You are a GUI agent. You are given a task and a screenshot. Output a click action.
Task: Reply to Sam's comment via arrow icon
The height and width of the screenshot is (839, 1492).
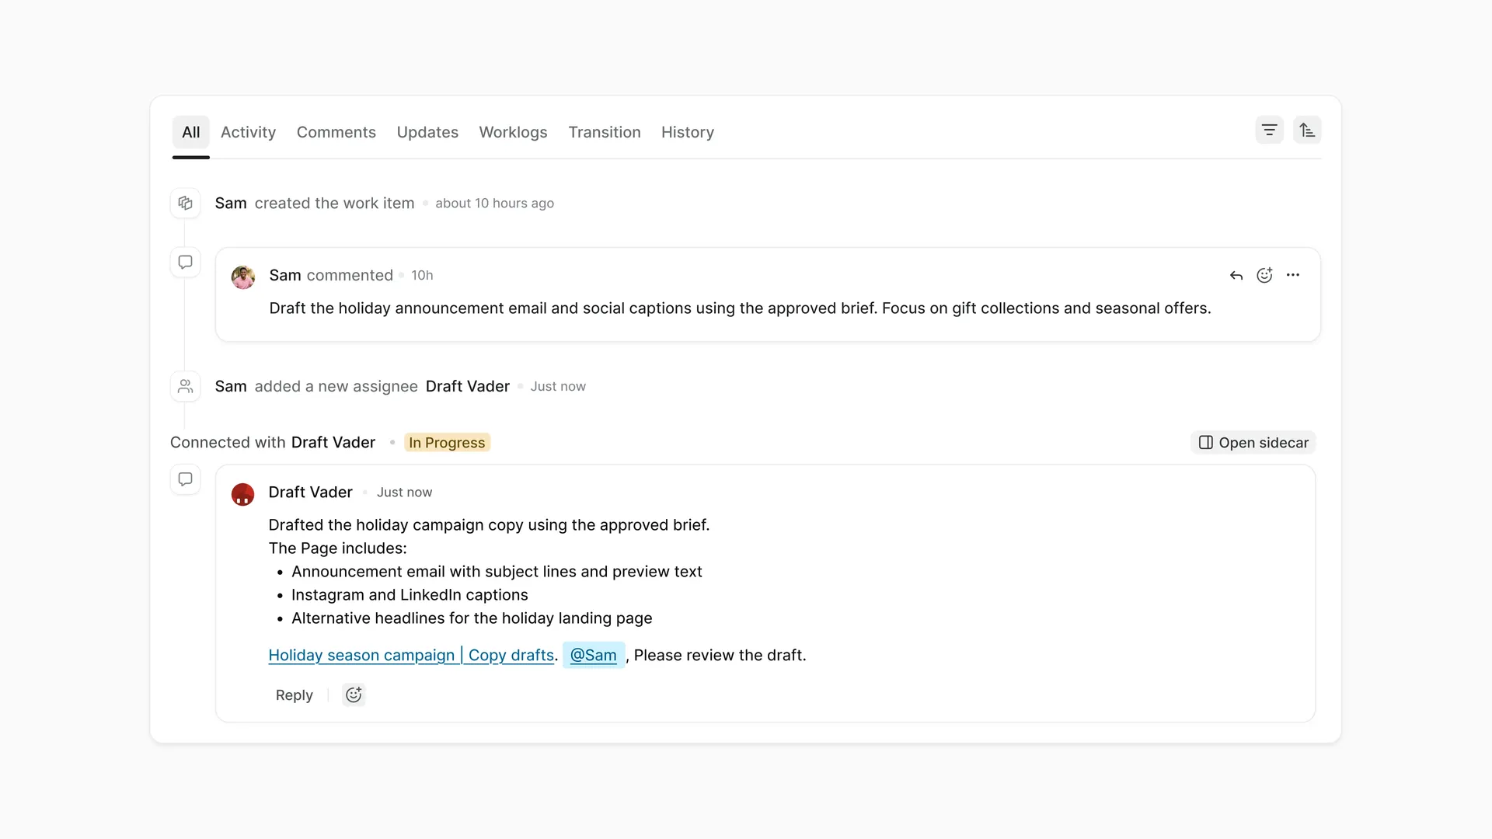(x=1236, y=275)
